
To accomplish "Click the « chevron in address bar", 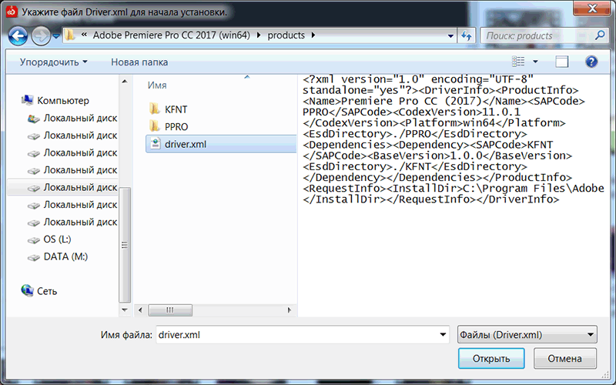I will tap(84, 35).
